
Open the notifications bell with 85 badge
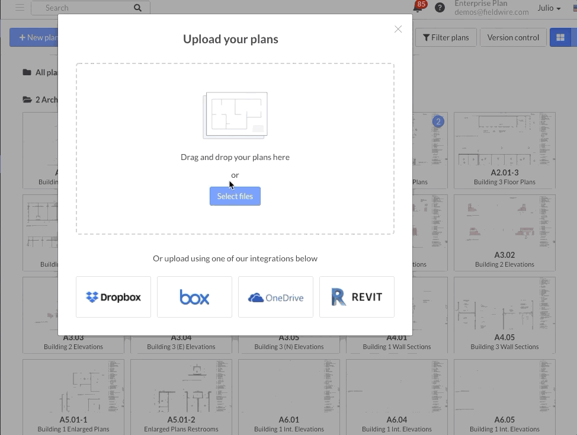418,7
